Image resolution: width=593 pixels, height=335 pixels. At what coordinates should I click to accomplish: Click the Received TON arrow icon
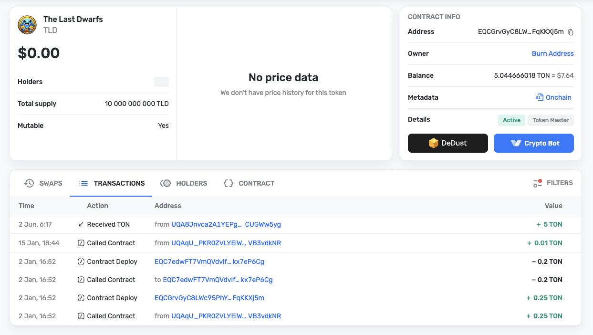80,224
